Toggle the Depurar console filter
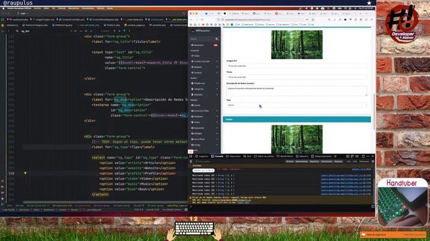Image resolution: width=430 pixels, height=241 pixels. pos(338,161)
